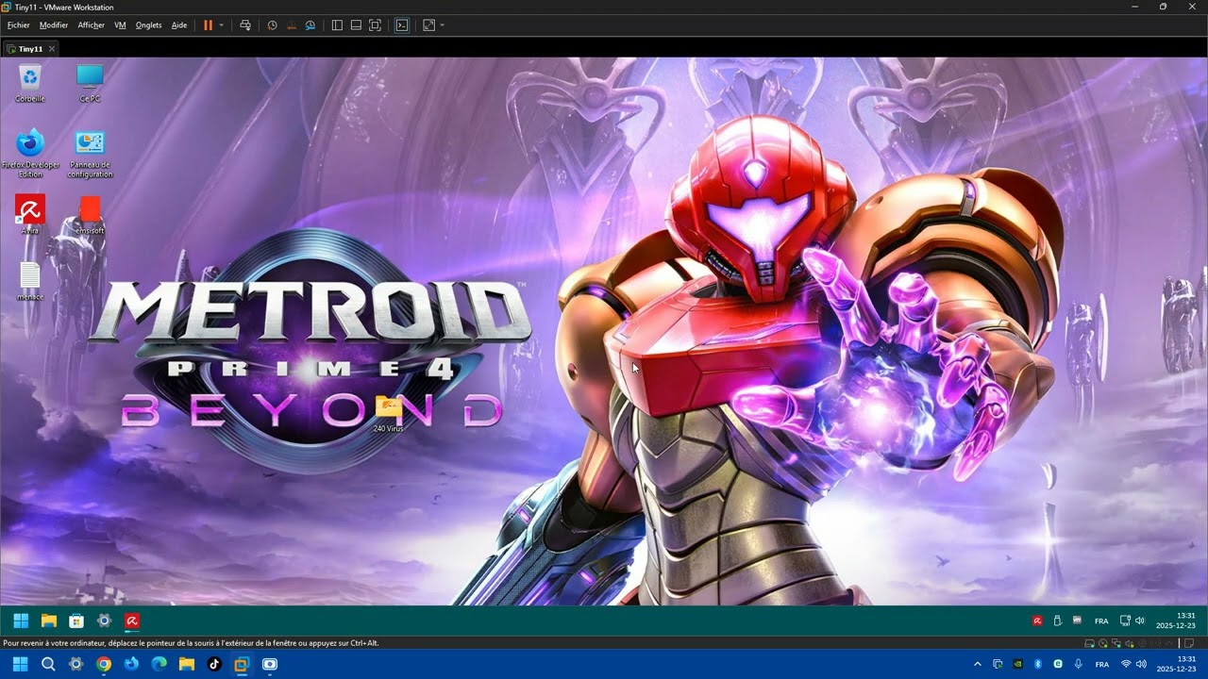Select Firefox Developer Edition desktop icon

[30, 154]
